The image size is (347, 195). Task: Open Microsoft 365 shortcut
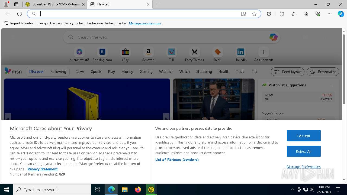[x=79, y=54]
